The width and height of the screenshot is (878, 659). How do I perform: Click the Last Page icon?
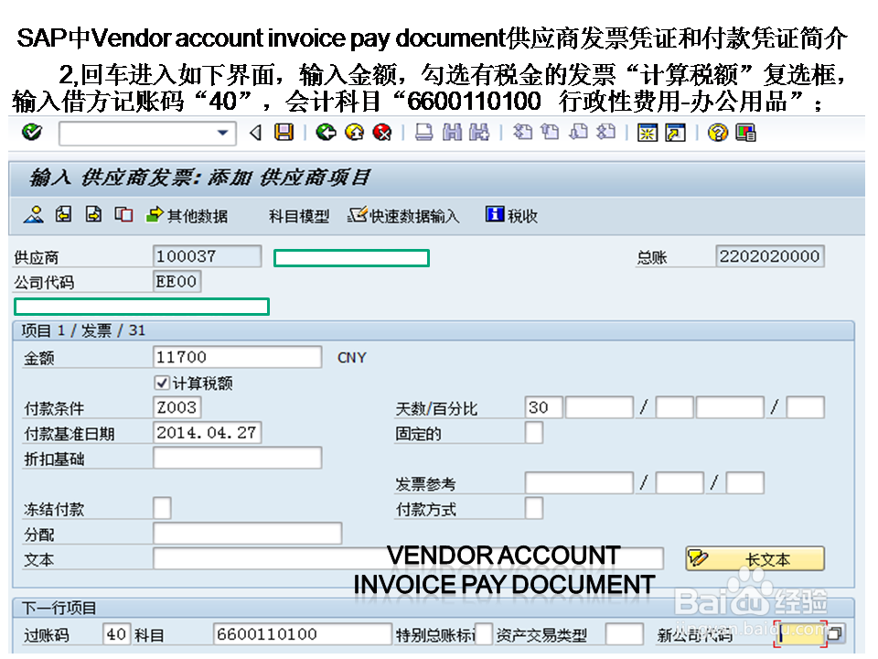[605, 132]
